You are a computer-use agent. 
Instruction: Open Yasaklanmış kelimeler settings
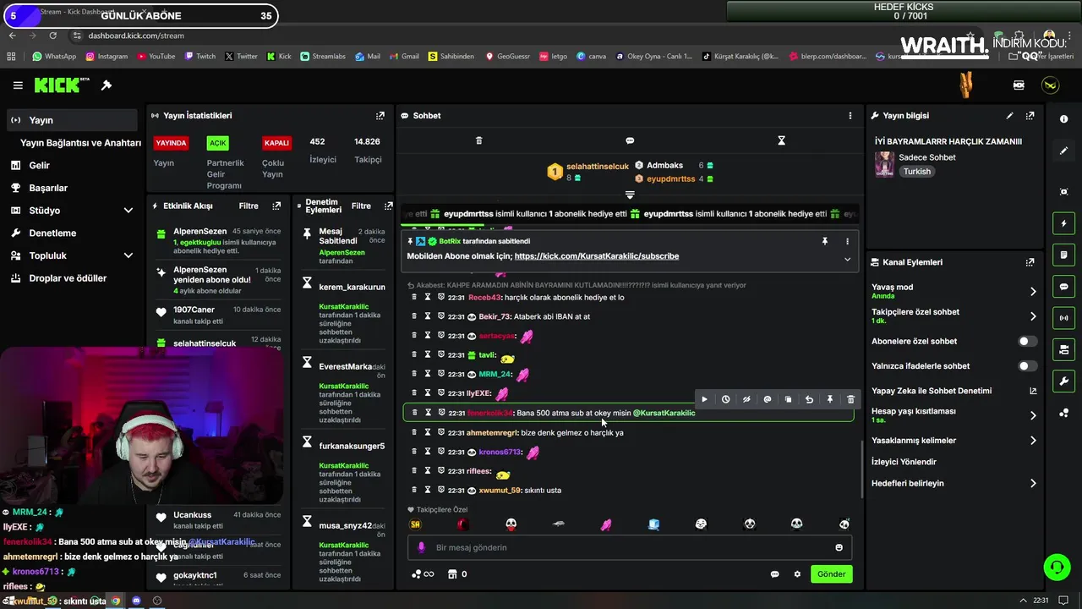click(954, 441)
